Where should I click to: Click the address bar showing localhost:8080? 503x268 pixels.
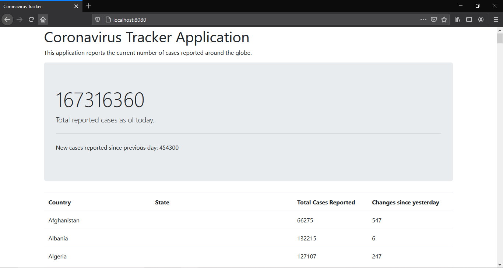coord(221,19)
